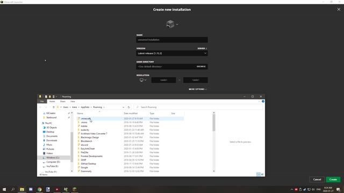
Task: Click the refresh icon beside the address bar
Action: click(x=129, y=107)
